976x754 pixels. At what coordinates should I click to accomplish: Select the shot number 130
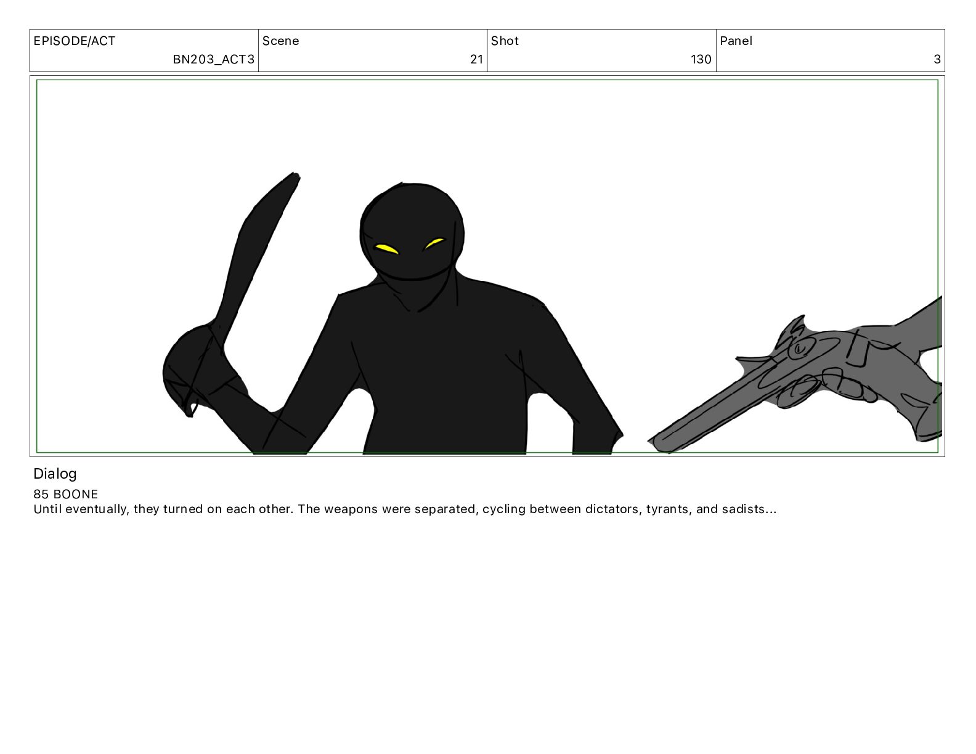point(701,59)
